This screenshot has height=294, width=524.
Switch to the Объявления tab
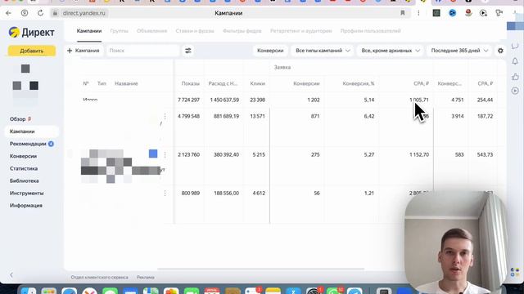point(151,31)
